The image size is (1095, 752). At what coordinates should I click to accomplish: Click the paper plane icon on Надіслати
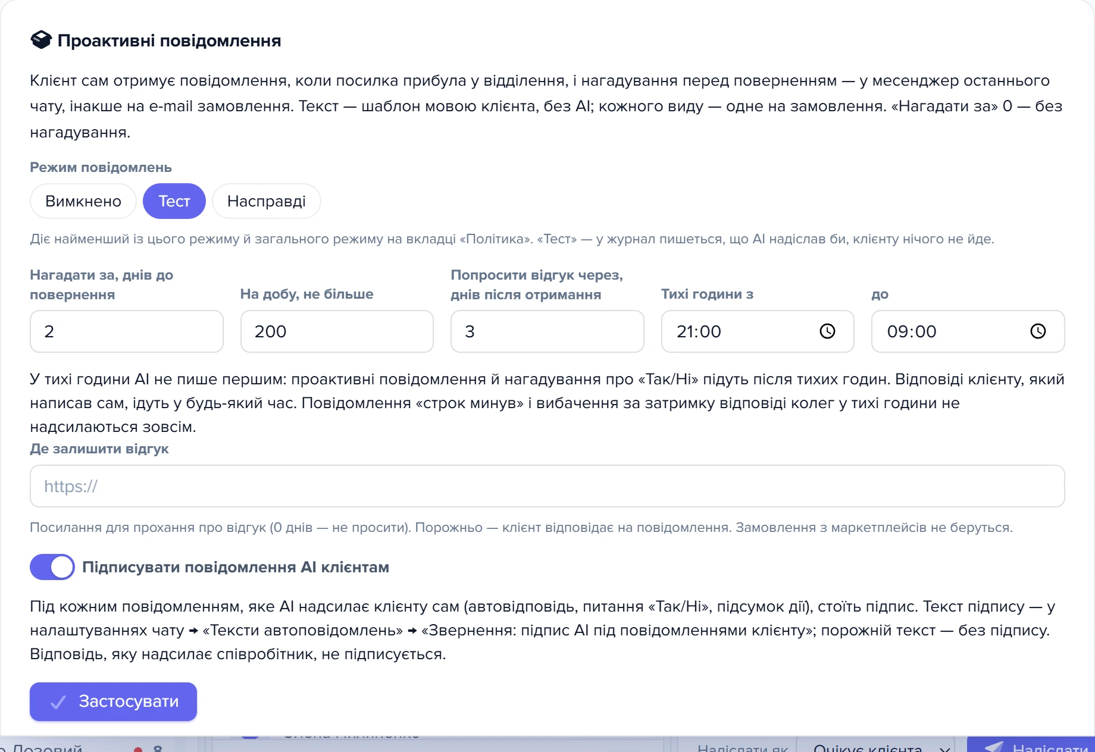pyautogui.click(x=993, y=747)
